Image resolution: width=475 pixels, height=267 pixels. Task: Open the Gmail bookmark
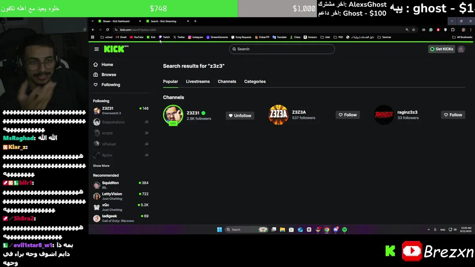tap(121, 37)
